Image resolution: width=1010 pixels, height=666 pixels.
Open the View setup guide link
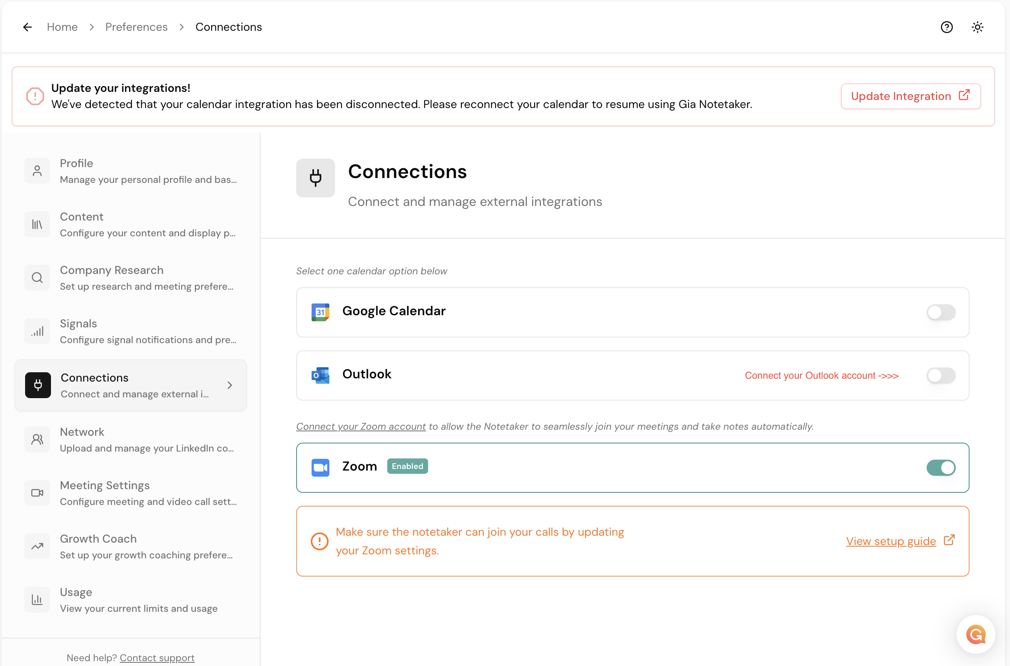[x=890, y=541]
